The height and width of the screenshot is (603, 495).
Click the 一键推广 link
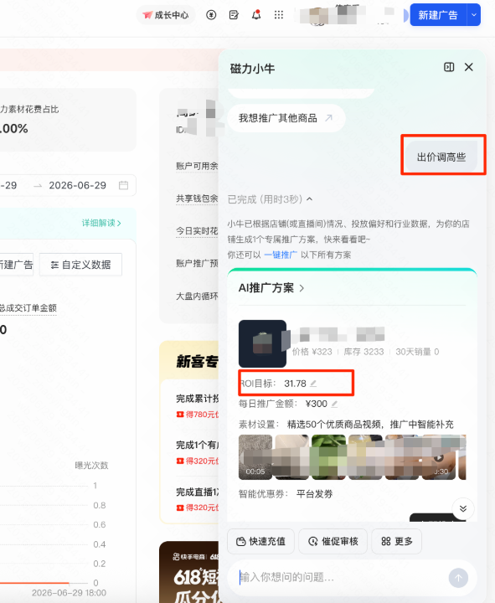pyautogui.click(x=281, y=255)
